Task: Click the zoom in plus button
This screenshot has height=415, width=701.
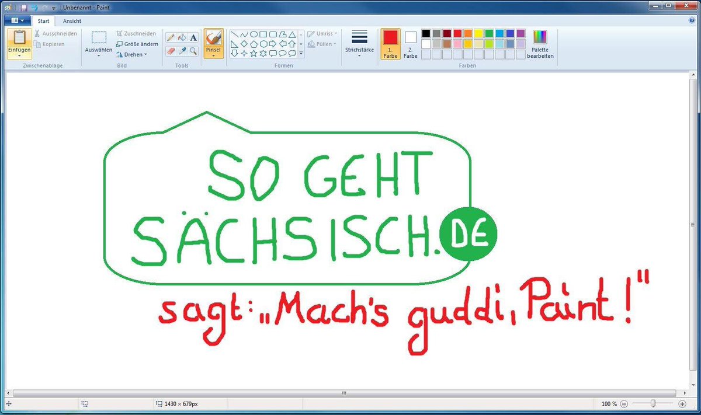Action: 682,404
